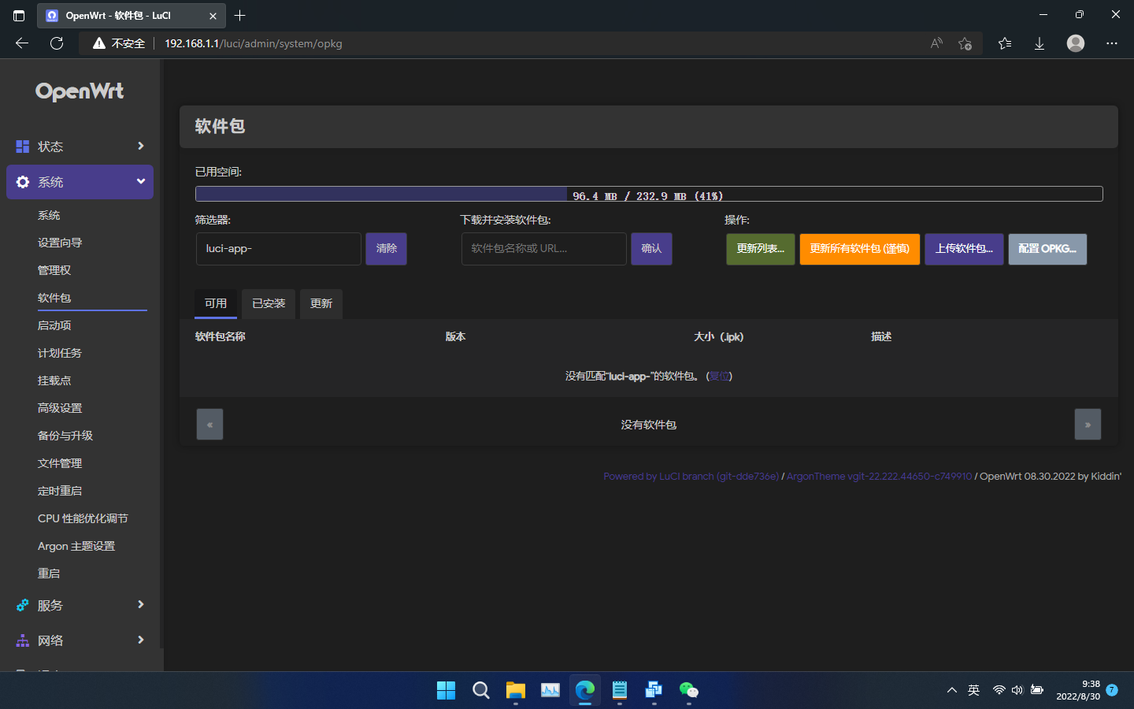Click the previous page « button
Screen dimensions: 1134x709
coord(209,425)
